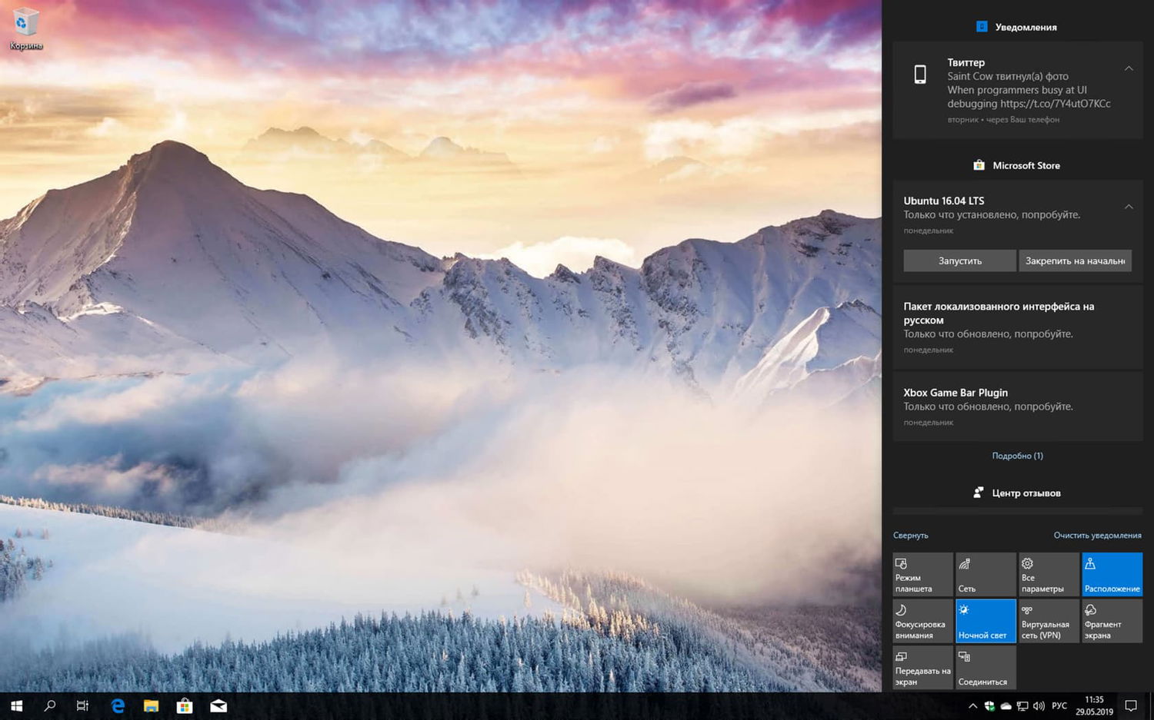Viewport: 1154px width, 720px height.
Task: Enable Фокусировка внимания
Action: tap(922, 620)
